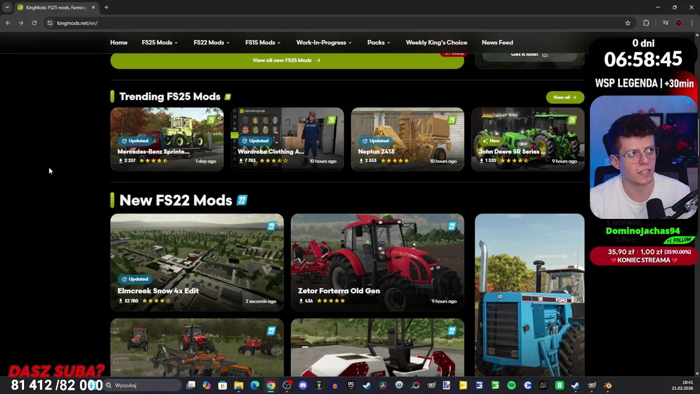This screenshot has height=394, width=700.
Task: Open File Explorer from taskbar
Action: [238, 385]
